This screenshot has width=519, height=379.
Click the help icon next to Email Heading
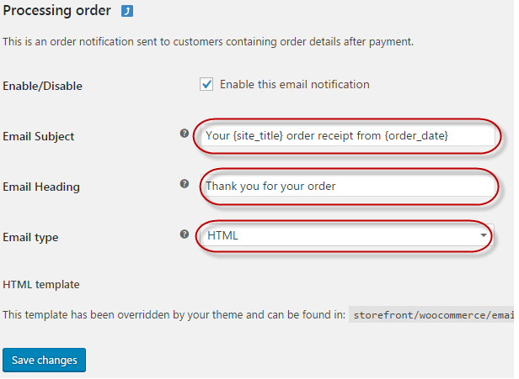[x=185, y=184]
